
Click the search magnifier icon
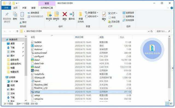click(169, 31)
